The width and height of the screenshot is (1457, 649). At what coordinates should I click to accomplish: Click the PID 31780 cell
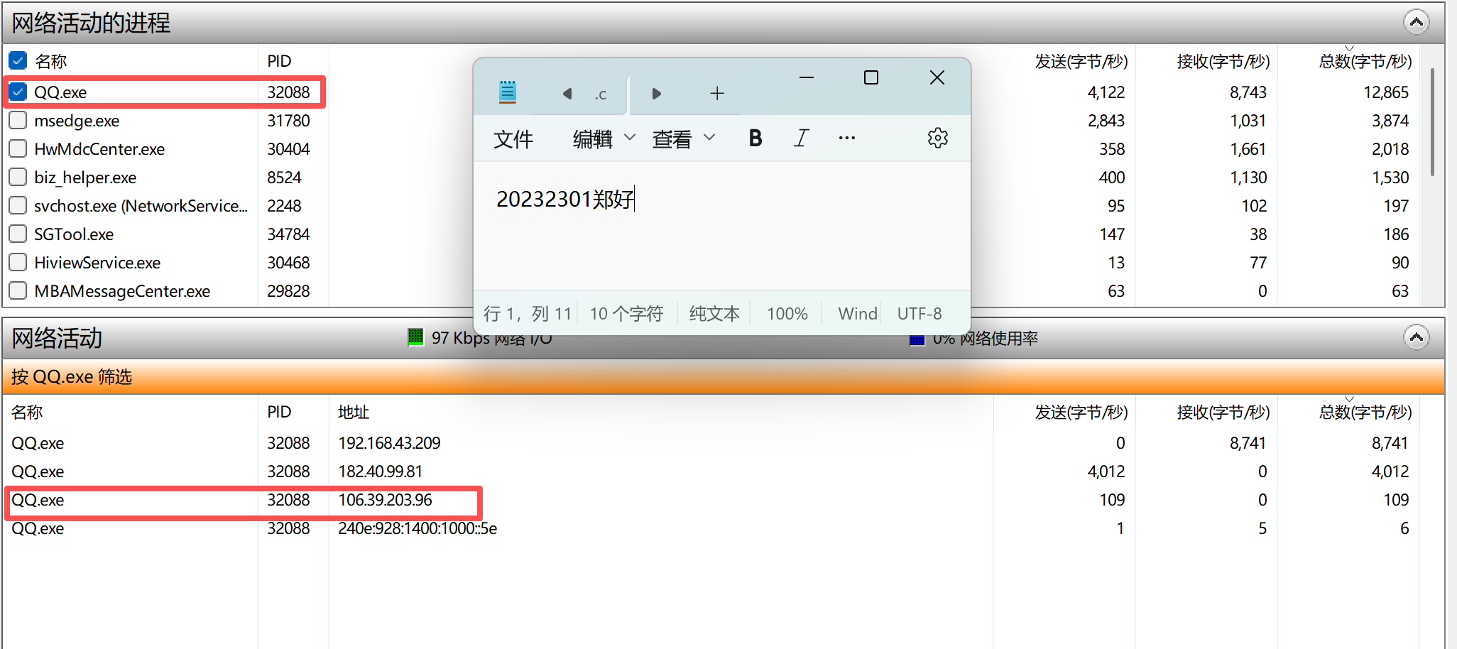pos(288,121)
